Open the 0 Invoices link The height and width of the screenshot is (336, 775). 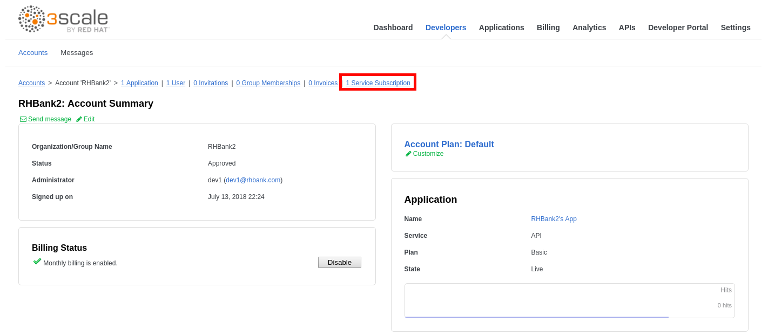click(x=322, y=83)
